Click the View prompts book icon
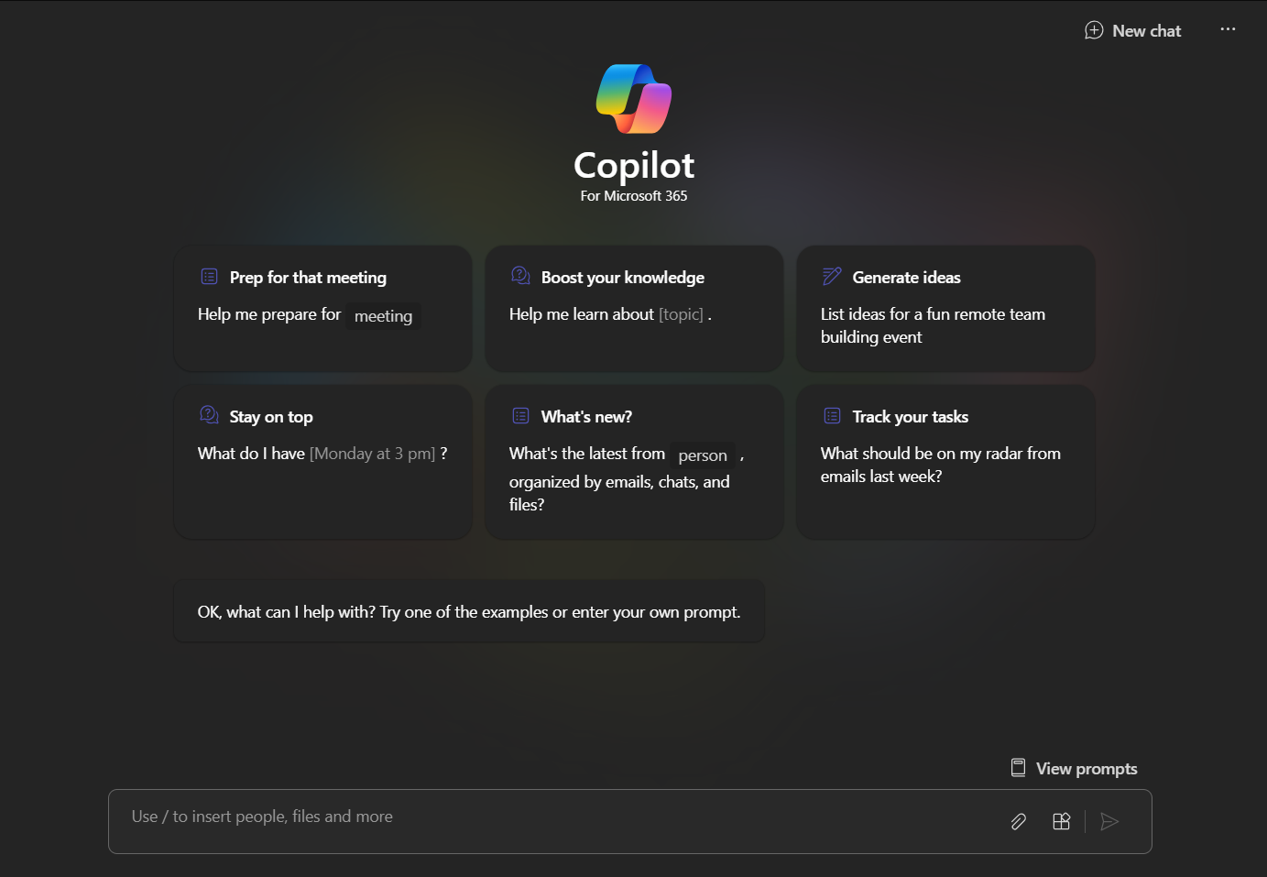Viewport: 1267px width, 877px height. [1018, 767]
